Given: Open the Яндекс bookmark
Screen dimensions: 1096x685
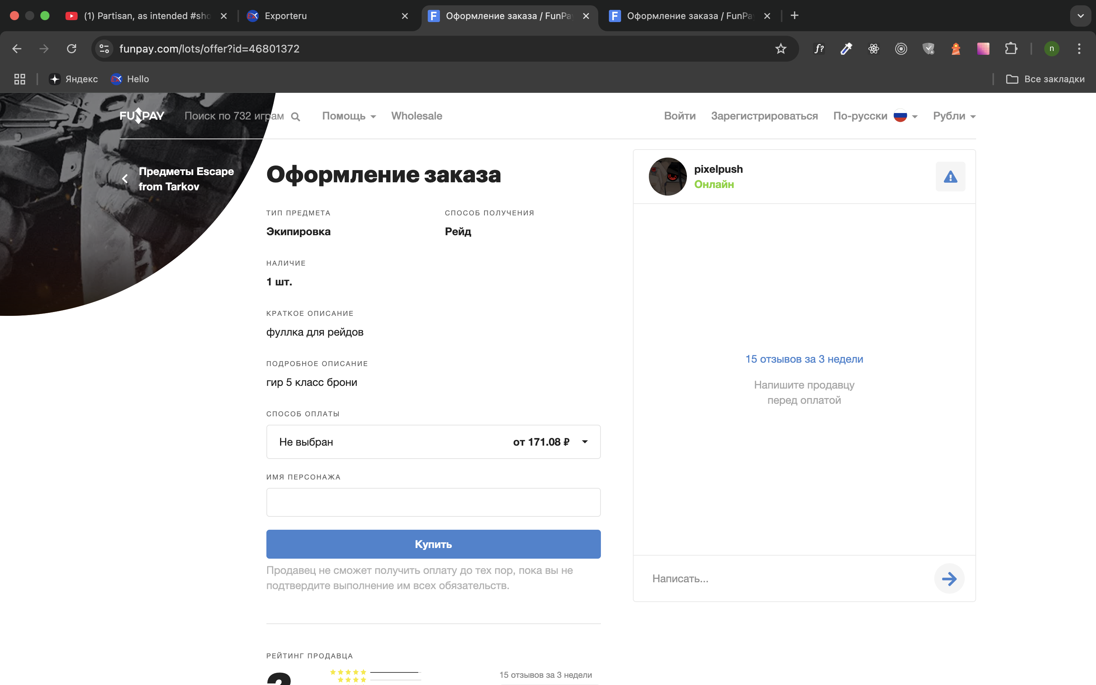Looking at the screenshot, I should [x=73, y=79].
